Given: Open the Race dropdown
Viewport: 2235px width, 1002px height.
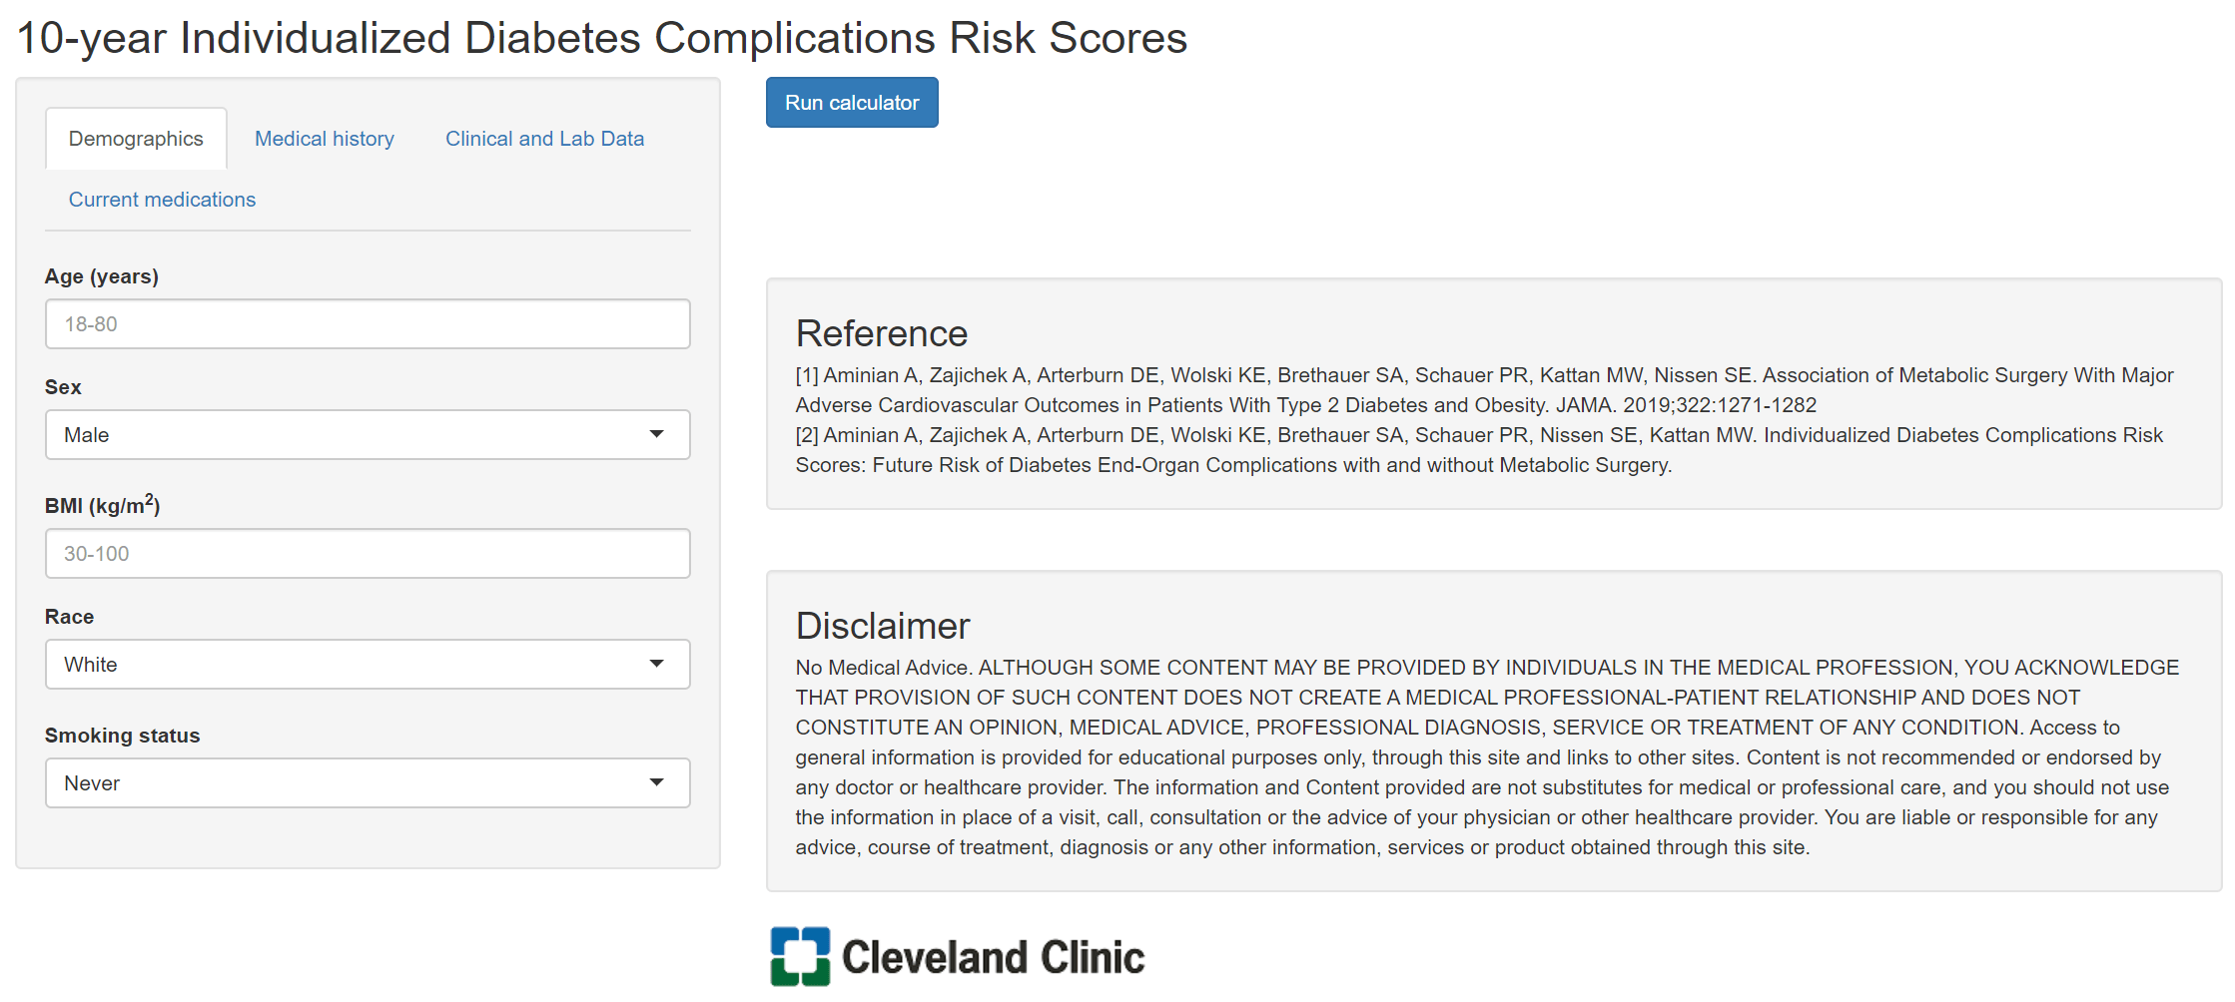Looking at the screenshot, I should [368, 664].
